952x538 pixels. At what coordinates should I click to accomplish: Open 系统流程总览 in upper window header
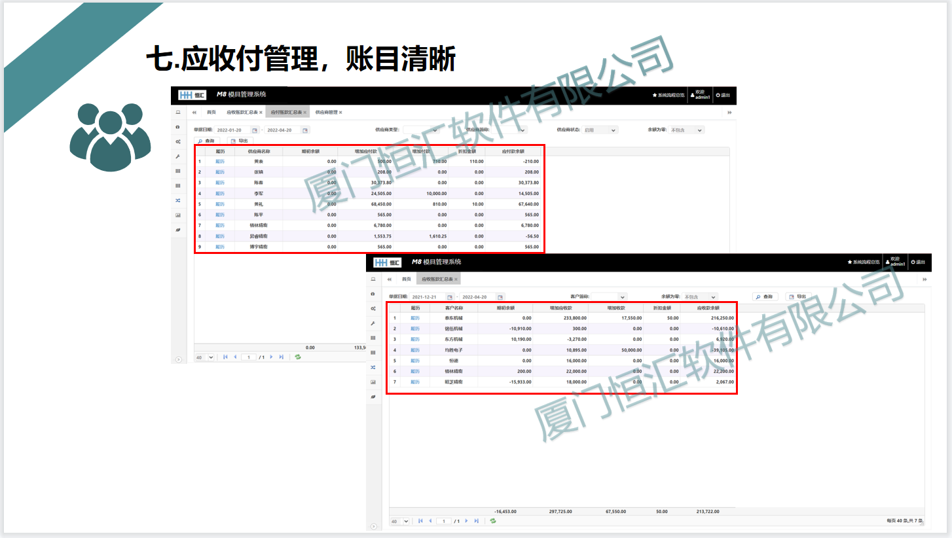click(x=668, y=96)
